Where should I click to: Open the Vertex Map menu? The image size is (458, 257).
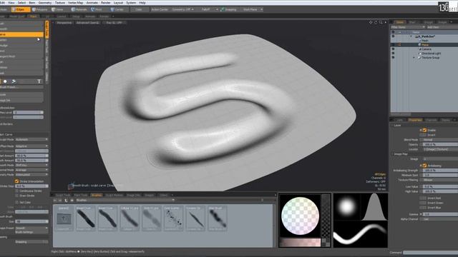click(75, 3)
